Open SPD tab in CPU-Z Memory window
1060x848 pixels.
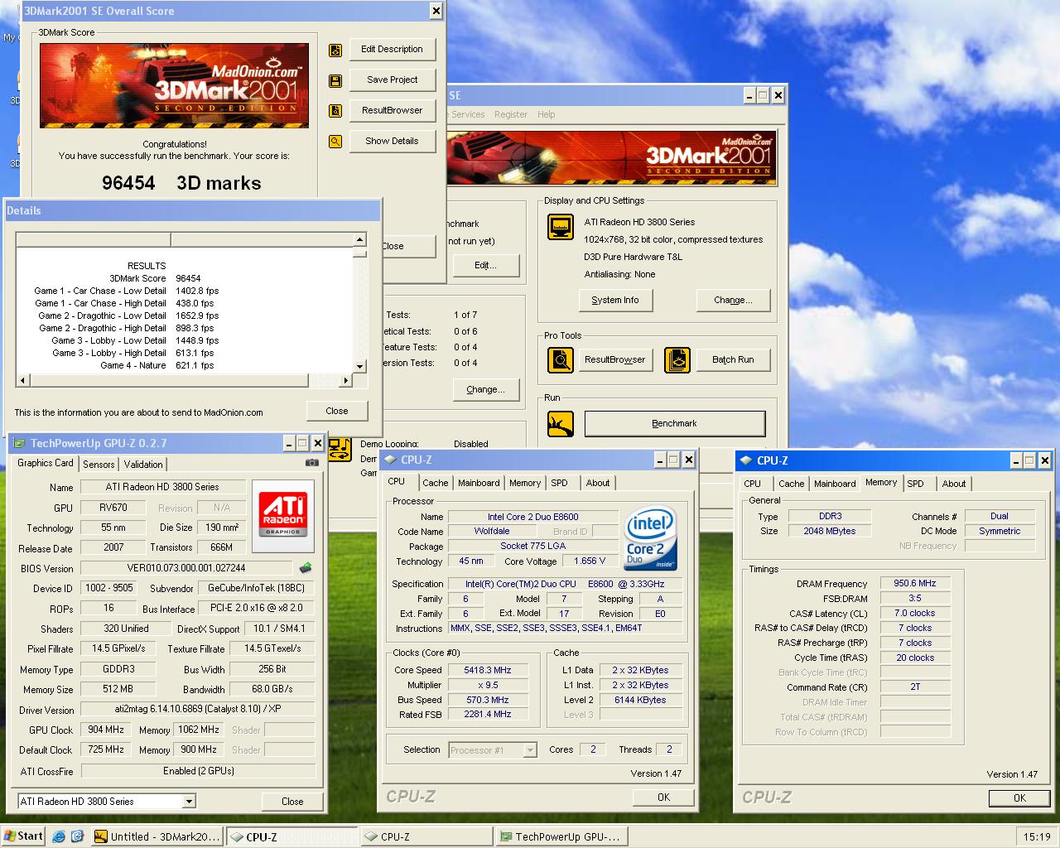[915, 484]
